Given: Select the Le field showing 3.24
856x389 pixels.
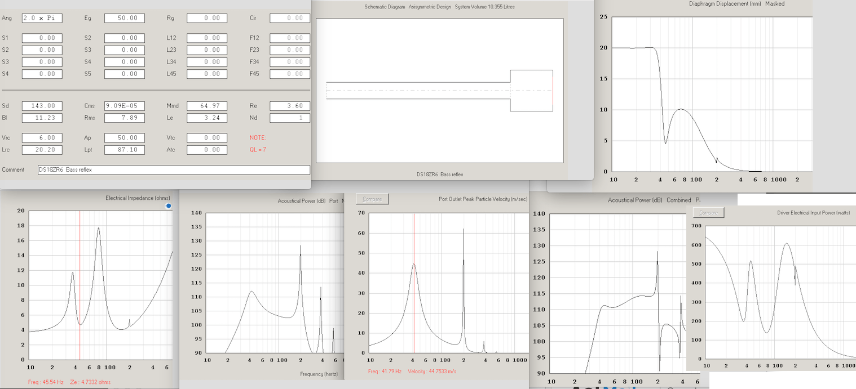Looking at the screenshot, I should [x=207, y=118].
